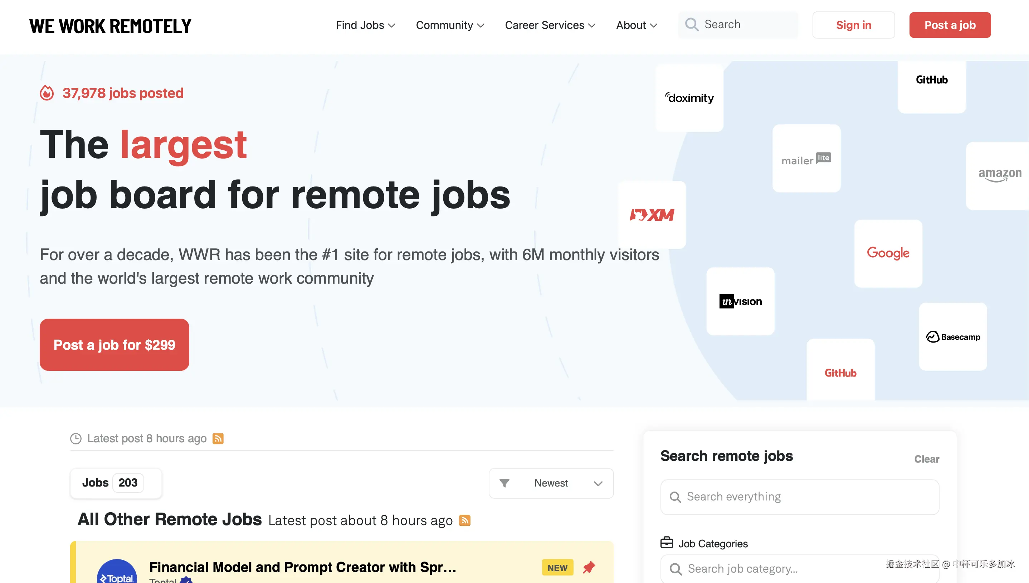Expand the Career Services menu

[550, 25]
